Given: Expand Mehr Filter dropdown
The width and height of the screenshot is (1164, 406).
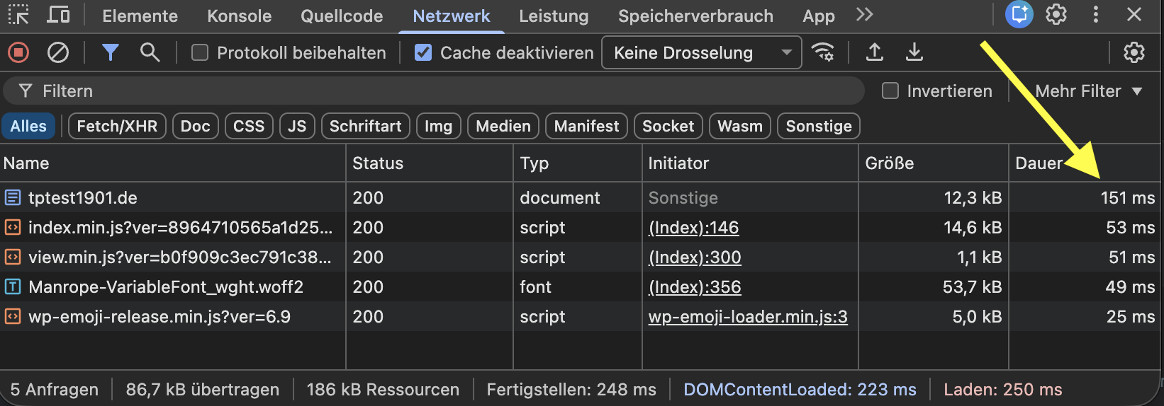Looking at the screenshot, I should click(1088, 91).
